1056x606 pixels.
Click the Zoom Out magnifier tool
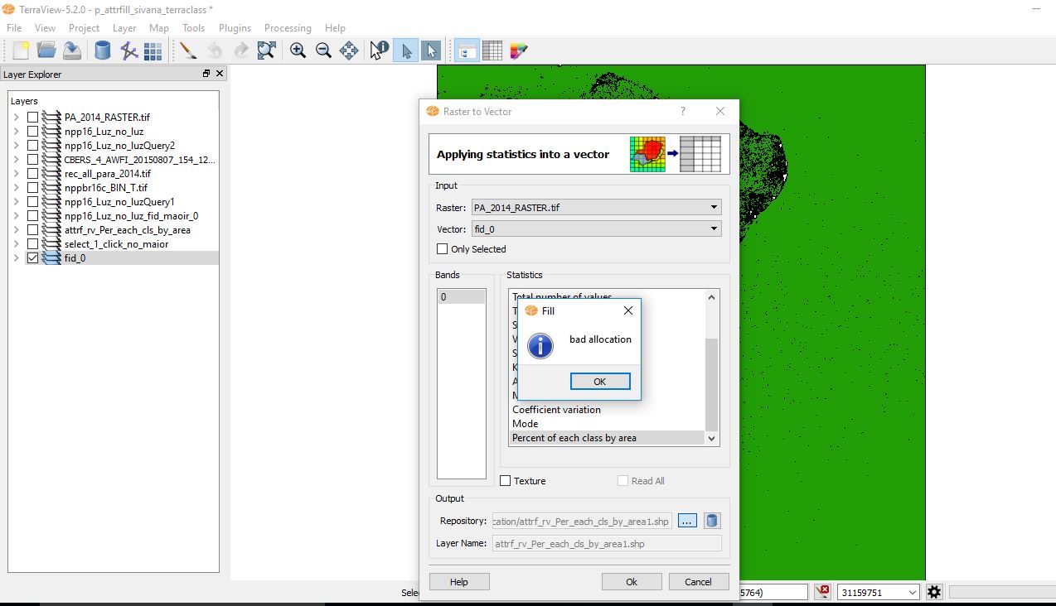click(x=323, y=50)
